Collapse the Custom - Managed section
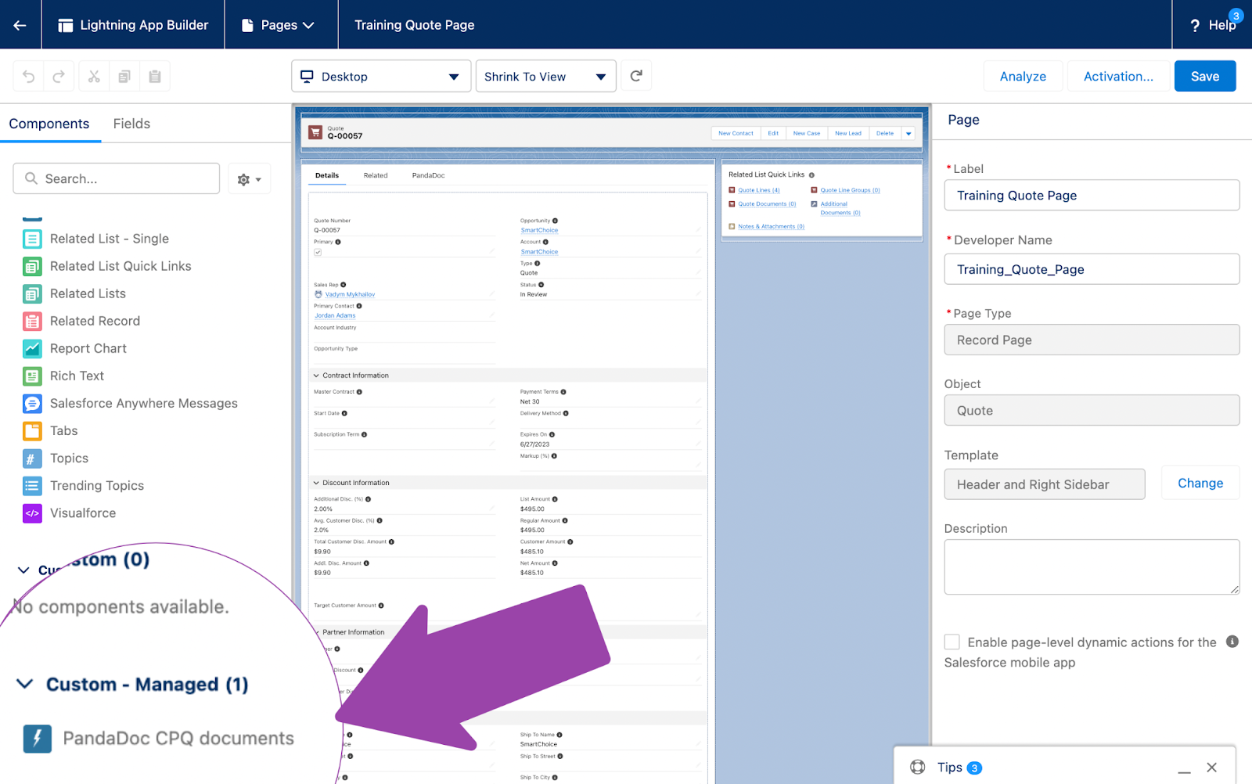Viewport: 1252px width, 784px height. pyautogui.click(x=25, y=685)
